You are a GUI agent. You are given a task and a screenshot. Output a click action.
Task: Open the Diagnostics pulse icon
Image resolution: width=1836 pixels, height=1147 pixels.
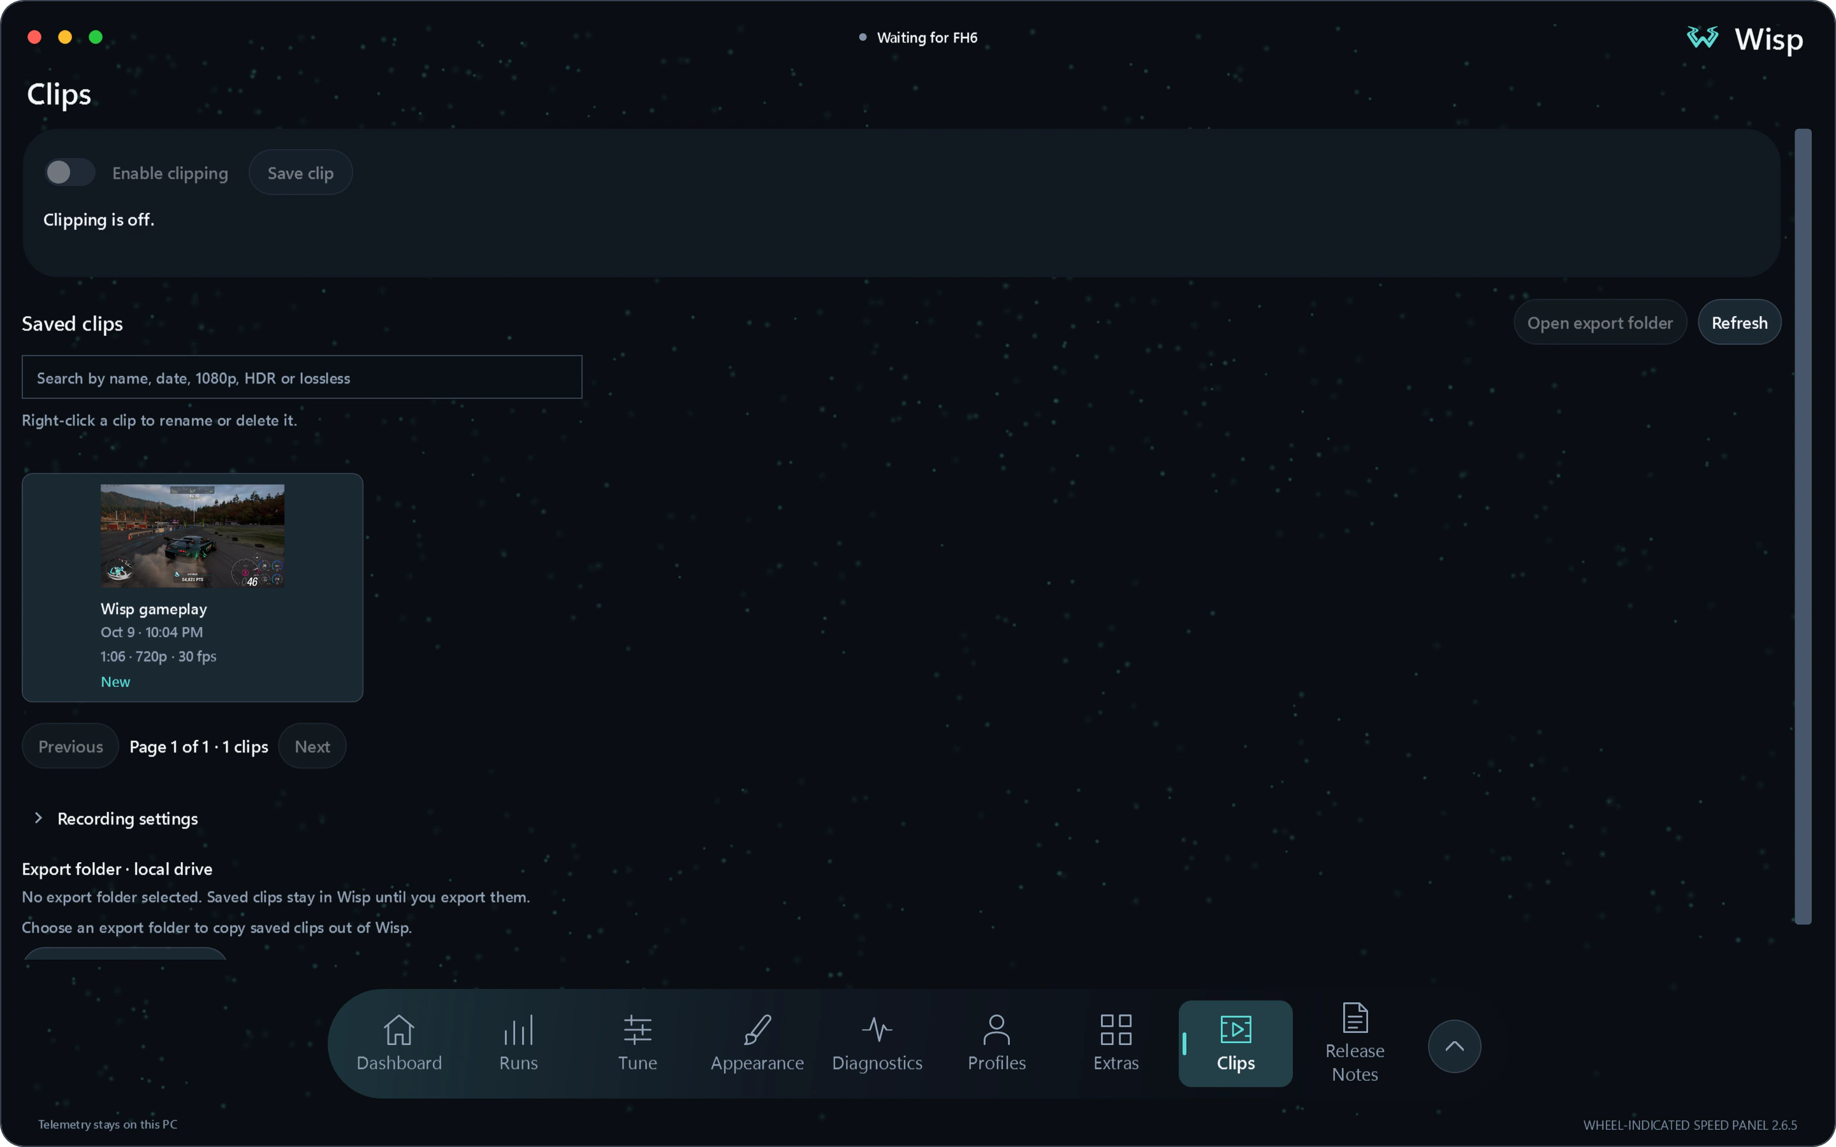(x=877, y=1029)
